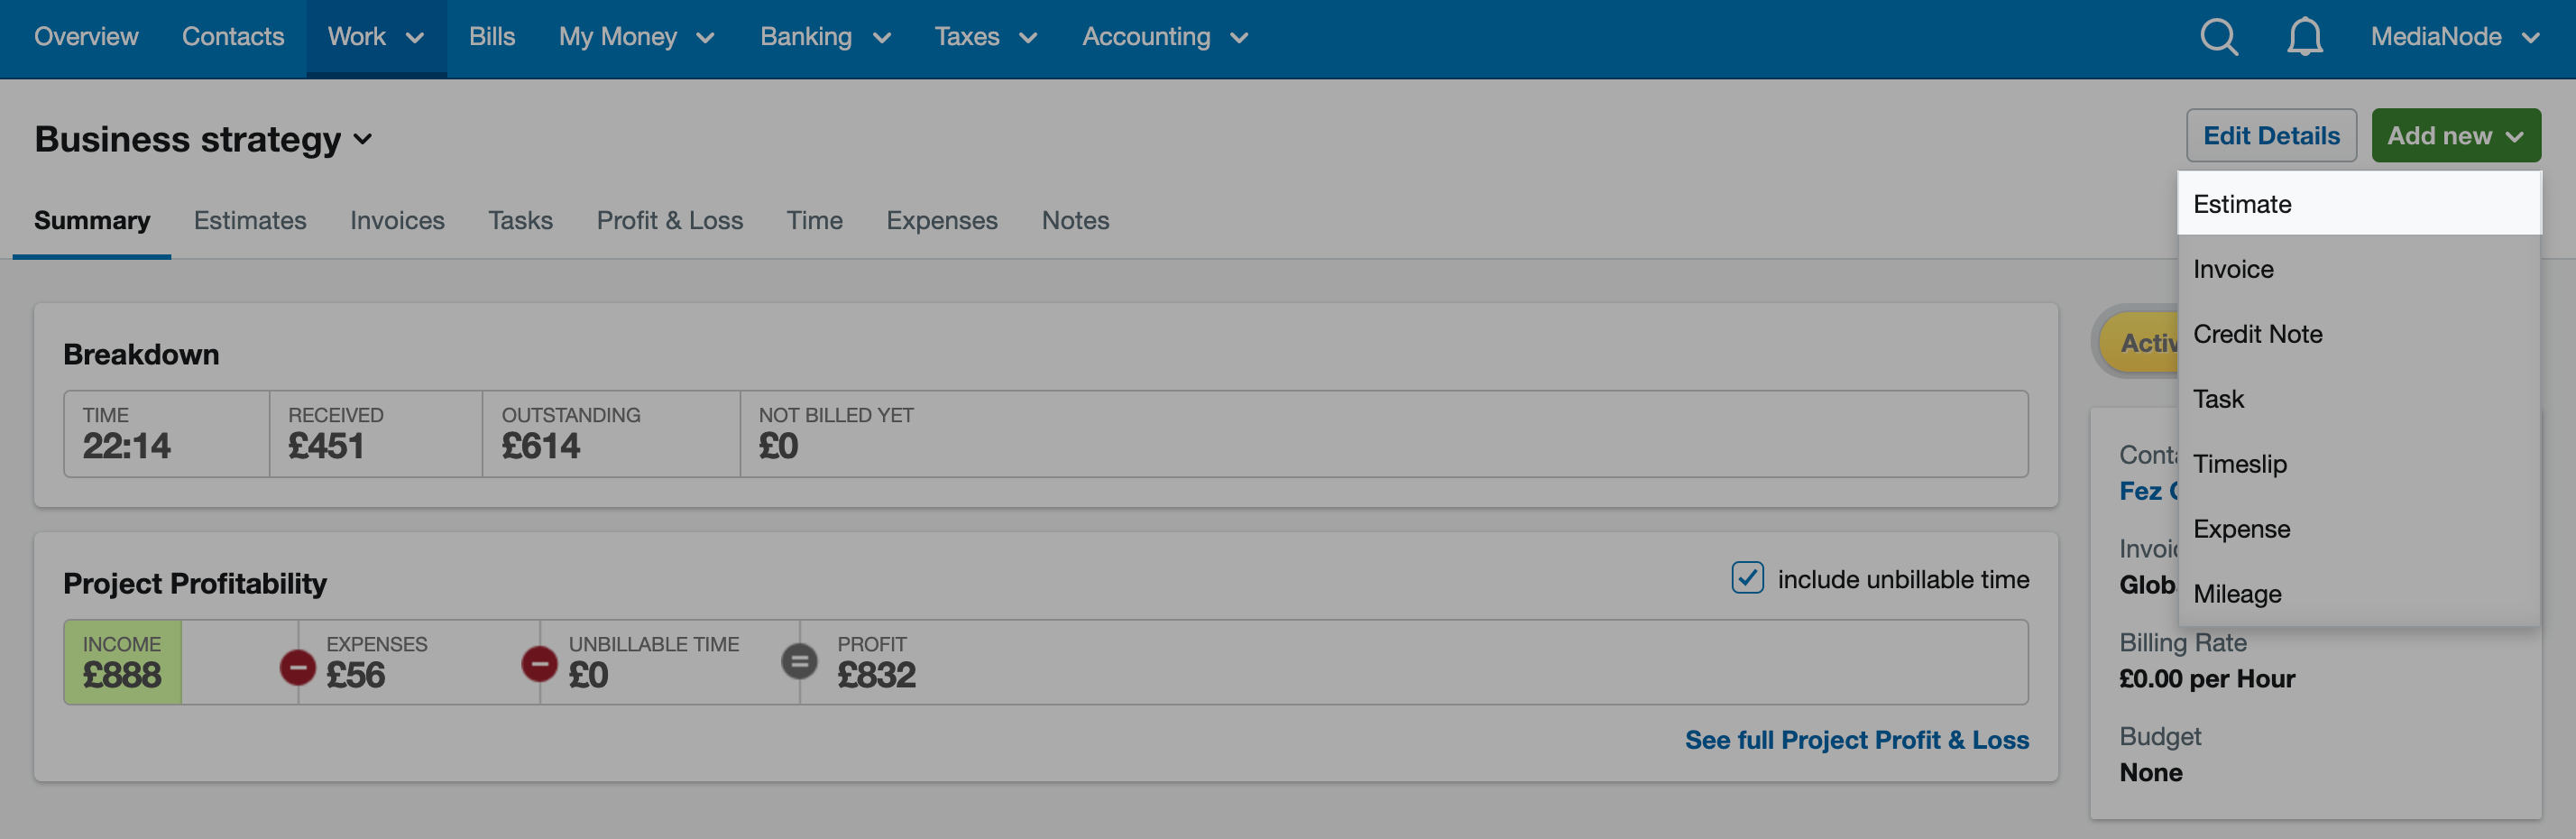
Task: Open Bills in top navigation
Action: point(492,37)
